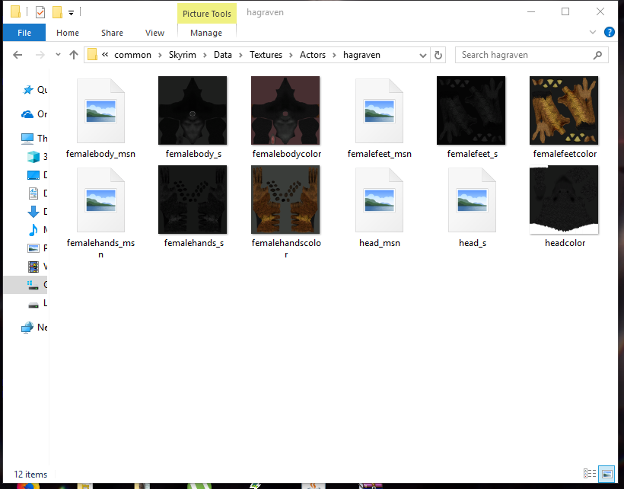624x489 pixels.
Task: Open the Downloads folder in sidebar
Action: click(x=37, y=212)
